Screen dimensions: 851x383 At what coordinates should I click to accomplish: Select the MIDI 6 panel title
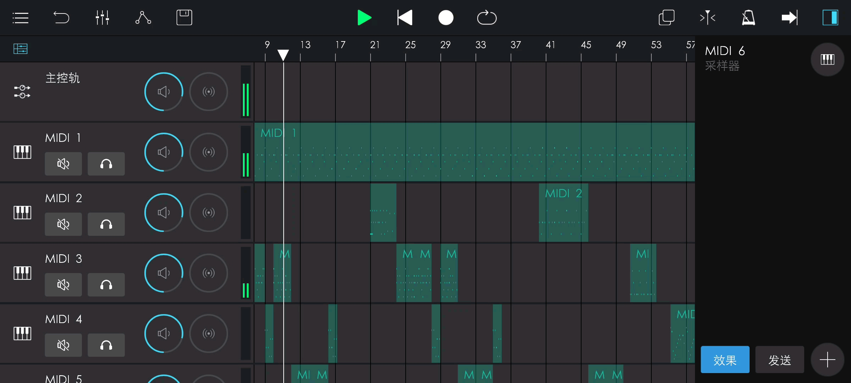pyautogui.click(x=725, y=51)
